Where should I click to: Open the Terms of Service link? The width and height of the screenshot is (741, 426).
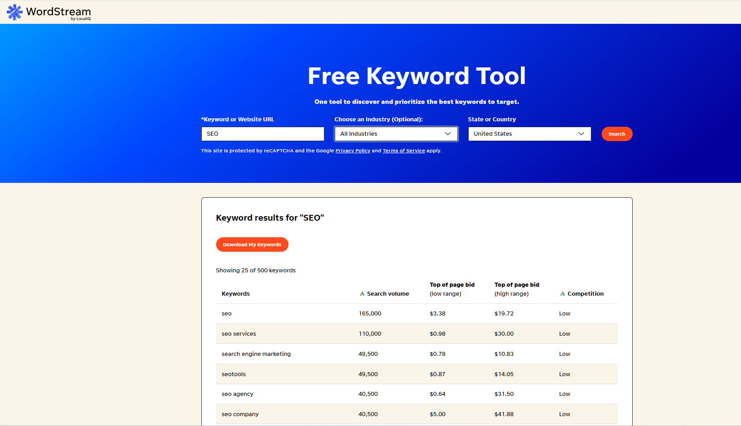[403, 151]
